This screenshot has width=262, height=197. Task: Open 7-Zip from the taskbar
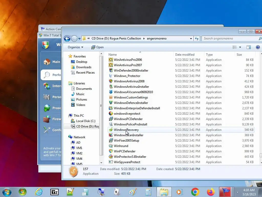pyautogui.click(x=54, y=192)
